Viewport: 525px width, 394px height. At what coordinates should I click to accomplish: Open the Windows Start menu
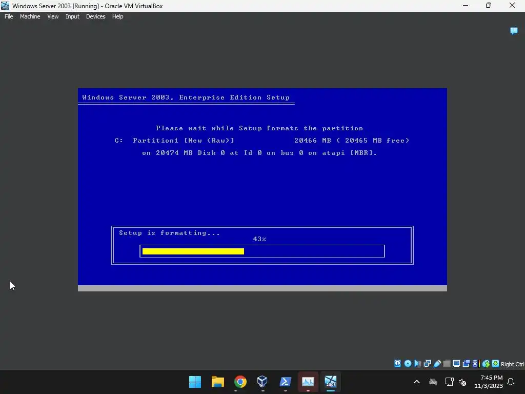(195, 382)
